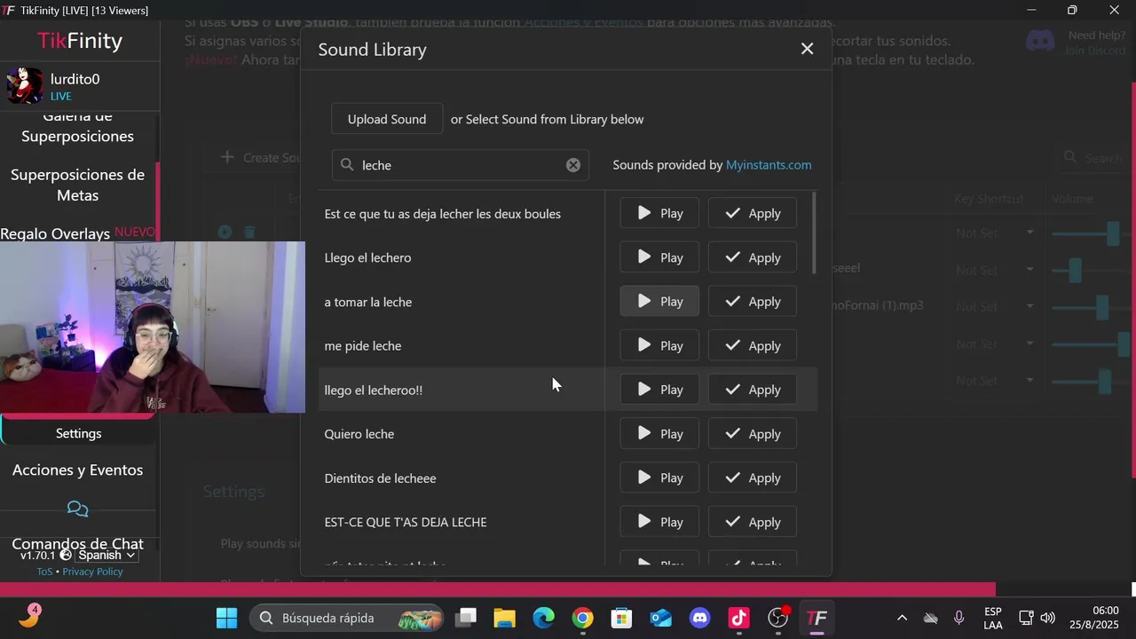Screen dimensions: 1136x639
Task: Click the microphone tray icon
Action: click(958, 618)
